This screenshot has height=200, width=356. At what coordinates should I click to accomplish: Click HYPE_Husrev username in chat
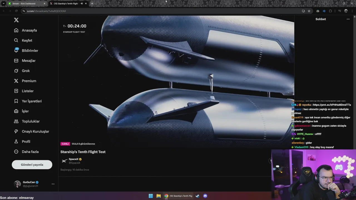point(305,134)
